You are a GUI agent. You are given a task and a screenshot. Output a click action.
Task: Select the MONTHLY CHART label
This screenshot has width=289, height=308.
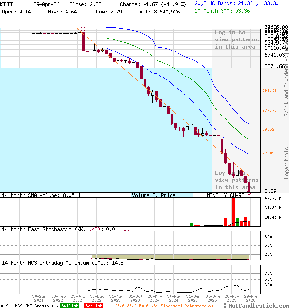click(x=225, y=195)
